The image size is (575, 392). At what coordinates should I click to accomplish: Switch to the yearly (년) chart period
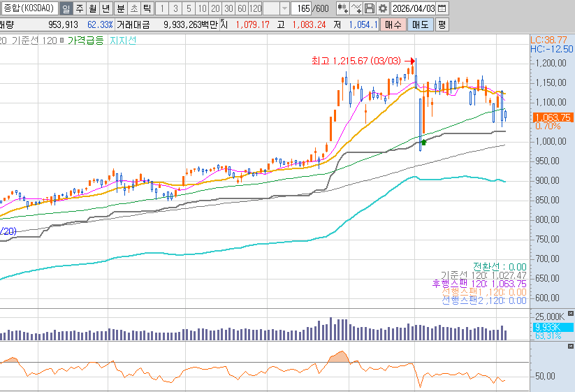tap(106, 8)
